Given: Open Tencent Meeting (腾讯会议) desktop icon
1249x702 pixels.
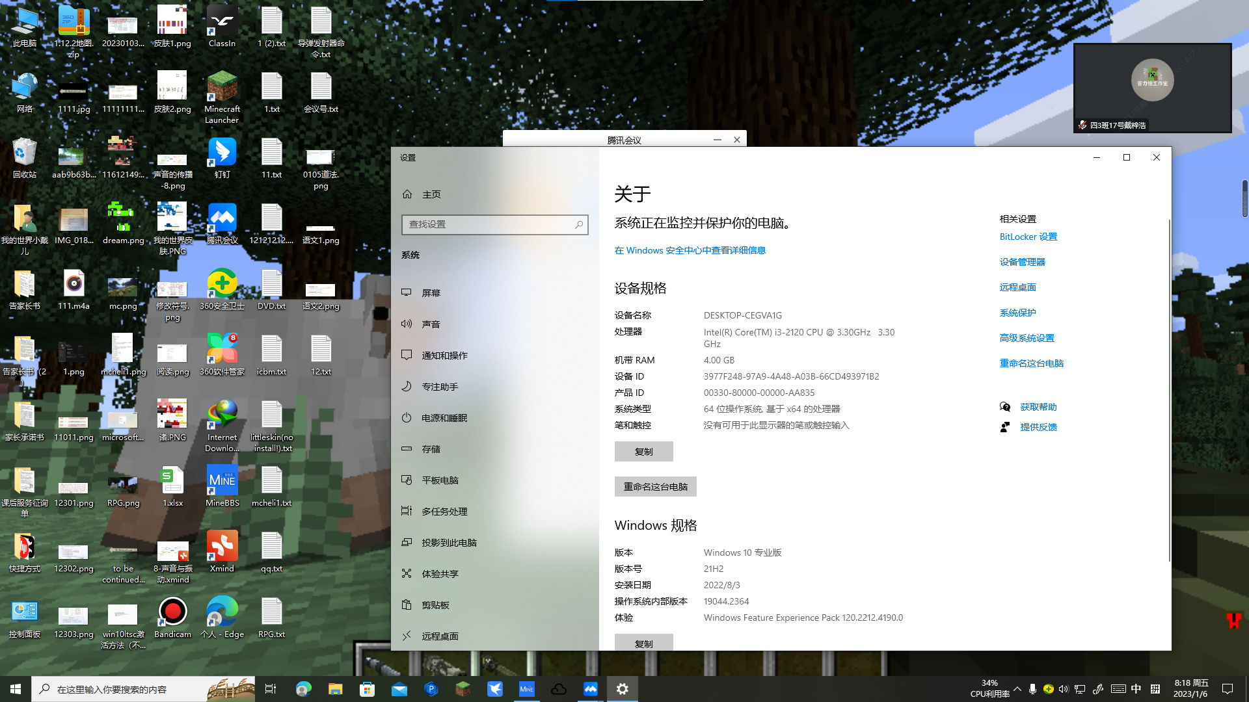Looking at the screenshot, I should click(222, 224).
